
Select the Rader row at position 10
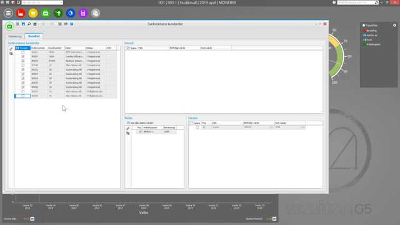click(156, 132)
